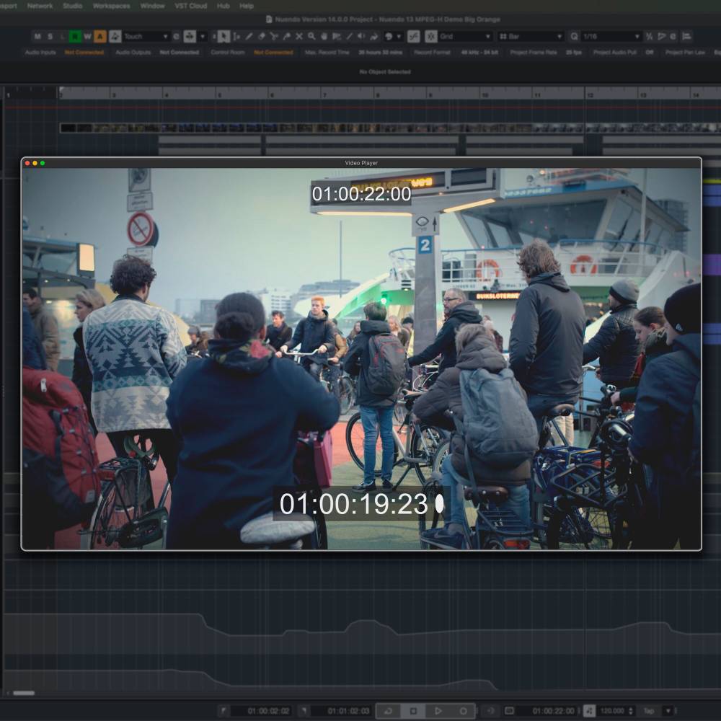Toggle the green Read automation button
This screenshot has height=721, width=721.
click(x=75, y=36)
